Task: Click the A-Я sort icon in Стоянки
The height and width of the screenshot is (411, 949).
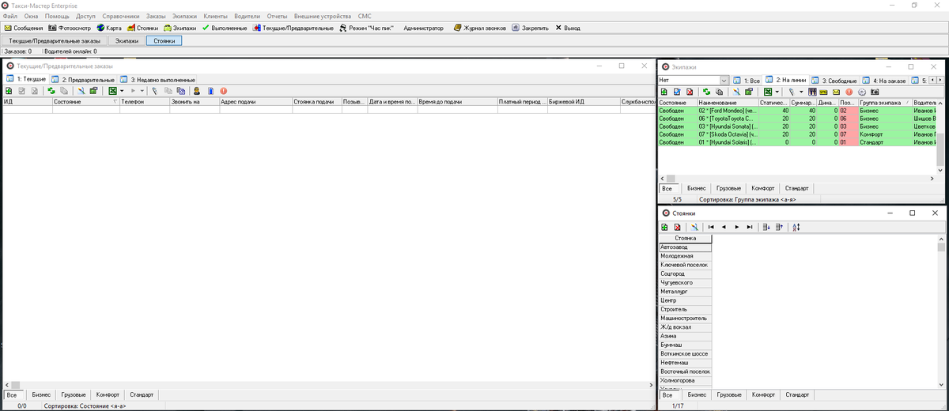Action: click(796, 227)
